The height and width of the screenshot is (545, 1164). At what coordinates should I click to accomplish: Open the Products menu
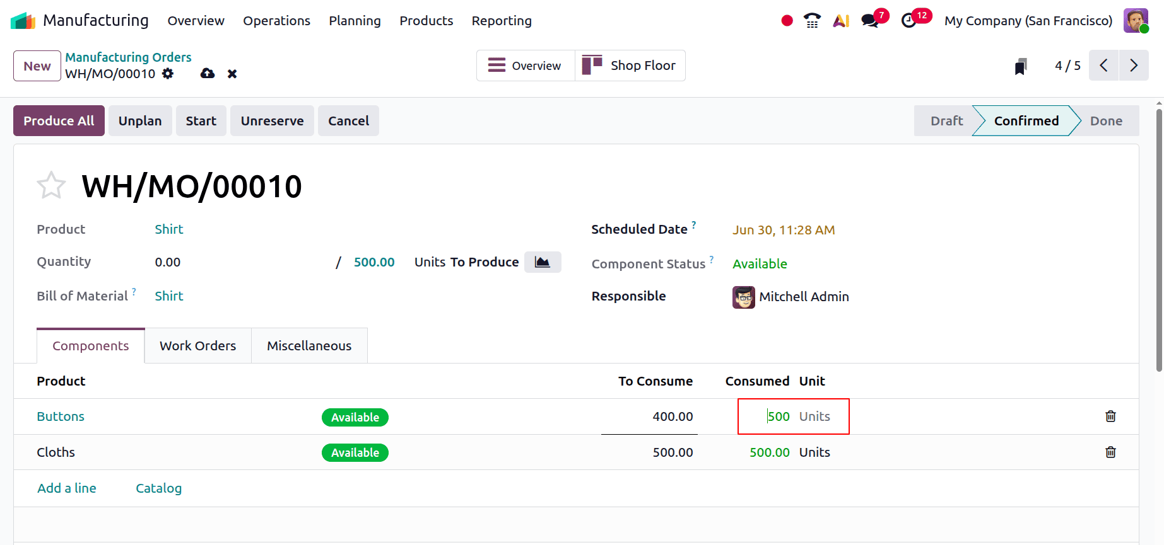426,21
